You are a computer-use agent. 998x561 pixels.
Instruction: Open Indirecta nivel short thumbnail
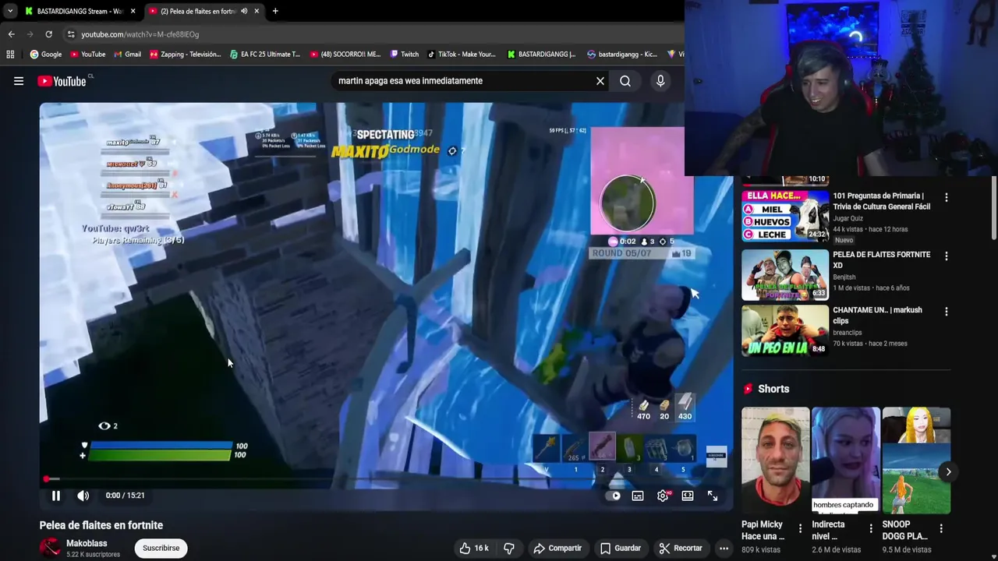[x=846, y=460]
